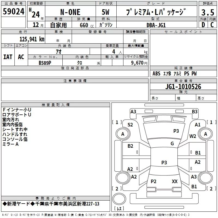Image resolution: width=218 pixels, height=218 pixels.
Task: Click the shift type IAT
Action: (x=8, y=57)
